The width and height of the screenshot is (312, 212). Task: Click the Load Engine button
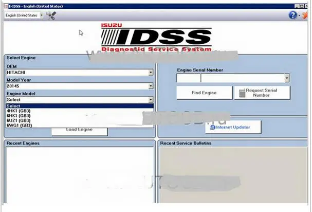[79, 131]
